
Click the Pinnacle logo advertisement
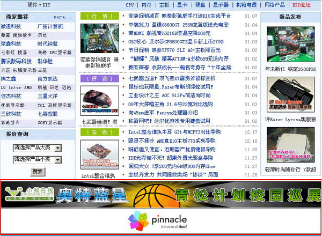[x=158, y=221]
